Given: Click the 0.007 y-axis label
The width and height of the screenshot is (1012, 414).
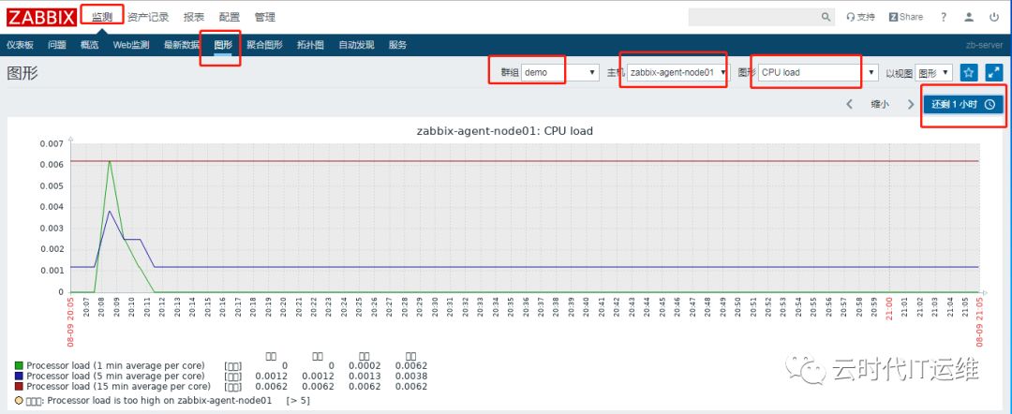Looking at the screenshot, I should [52, 143].
